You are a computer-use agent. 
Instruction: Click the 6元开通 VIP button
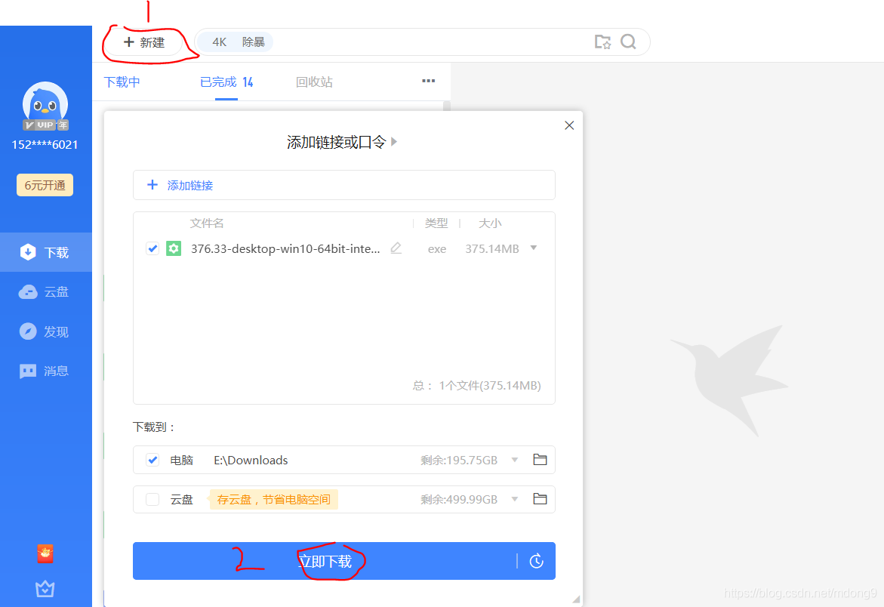[45, 184]
